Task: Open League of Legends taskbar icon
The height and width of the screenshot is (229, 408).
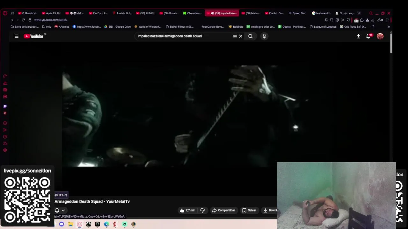Action: (x=134, y=224)
